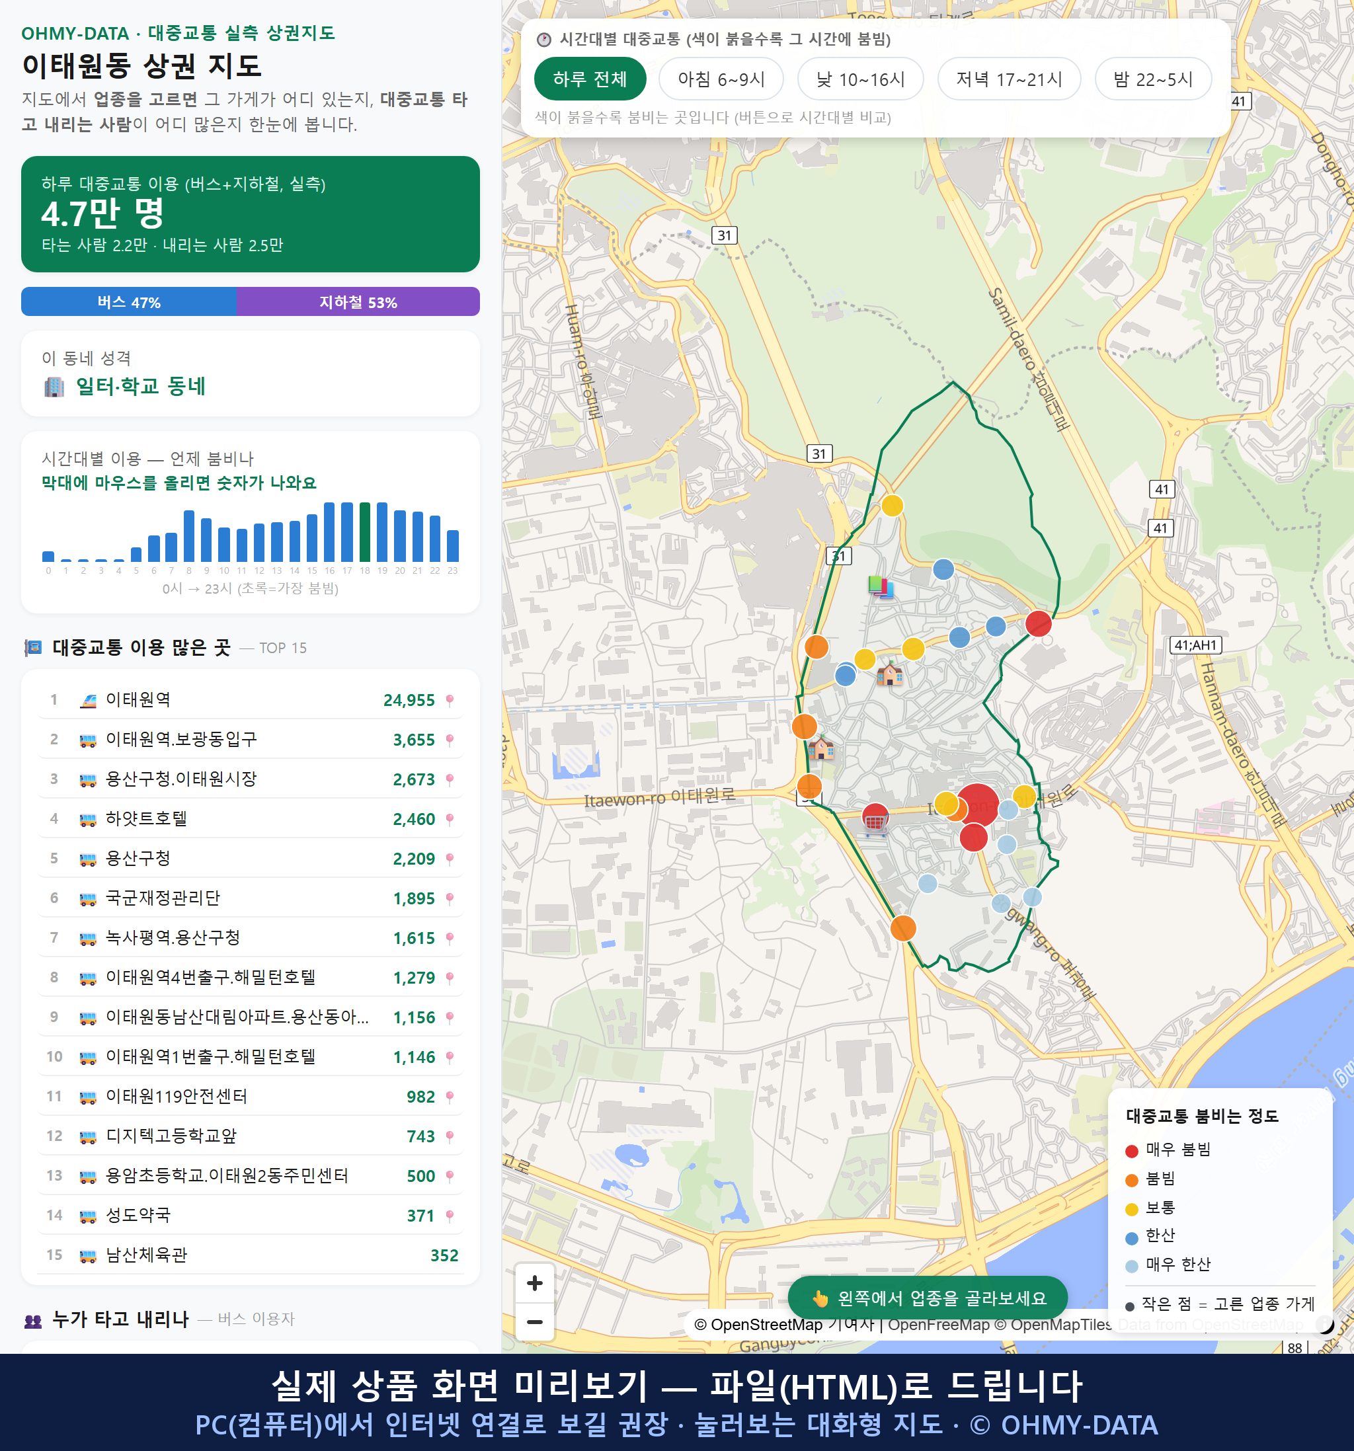Click the pin icon for 녹사평역.용산구청
The image size is (1354, 1451).
coord(450,938)
